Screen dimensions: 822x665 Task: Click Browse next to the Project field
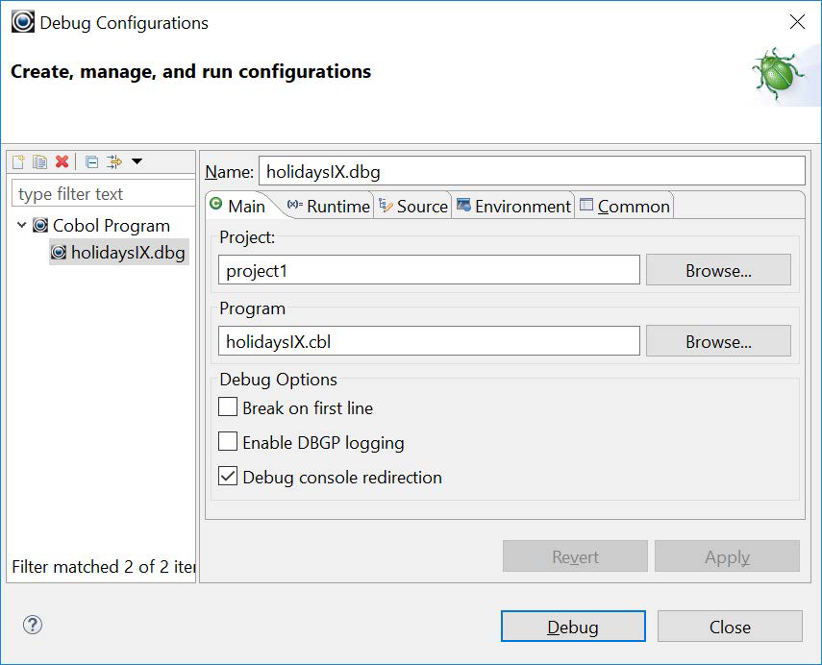718,270
